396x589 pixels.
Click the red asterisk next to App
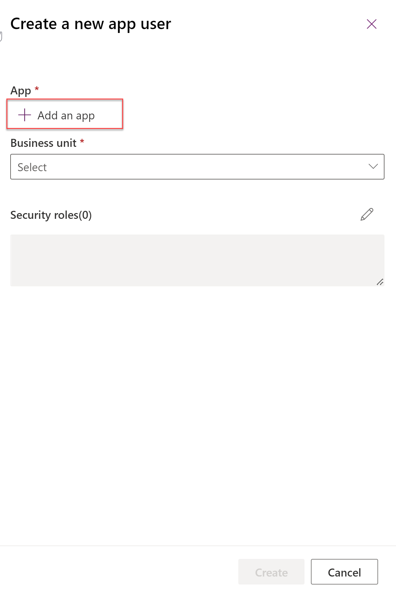[x=37, y=89]
